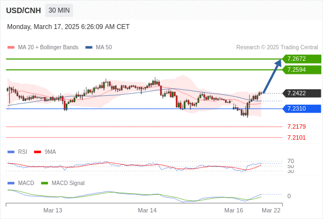Screen dimensions: 323x219
Task: Click the green MACD Signal legend swatch
Action: [44, 183]
